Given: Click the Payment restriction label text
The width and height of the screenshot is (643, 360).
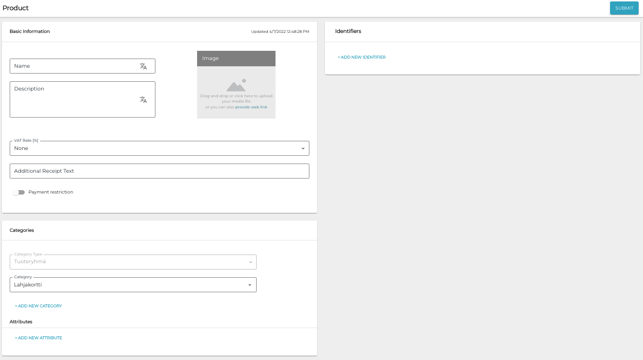Looking at the screenshot, I should pyautogui.click(x=51, y=192).
